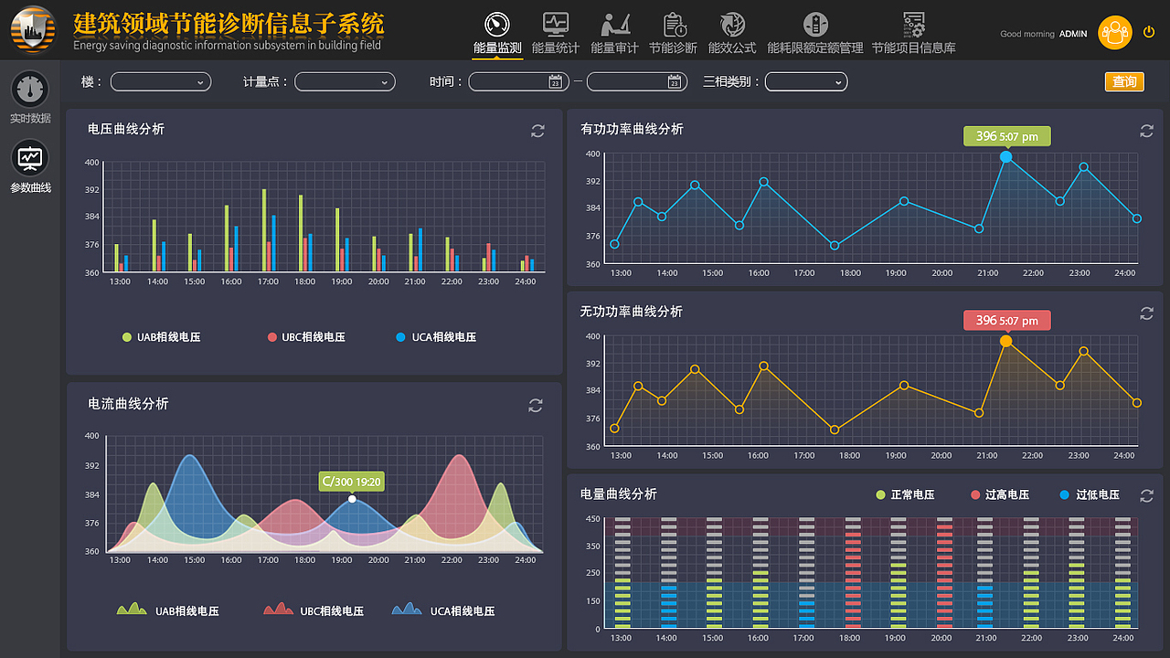1170x658 pixels.
Task: Click green 396 5:07 pm tooltip
Action: (1007, 136)
